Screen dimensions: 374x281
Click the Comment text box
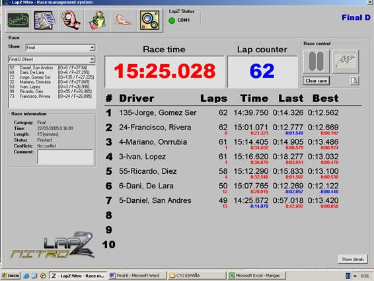click(65, 157)
